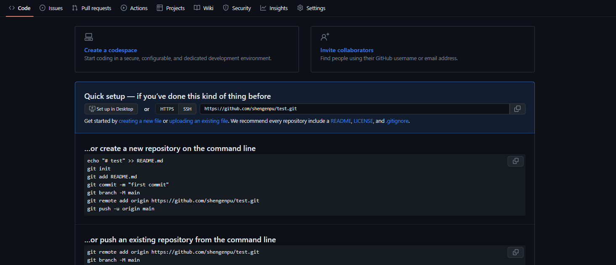The image size is (616, 265).
Task: Open repository Settings tab
Action: tap(311, 8)
